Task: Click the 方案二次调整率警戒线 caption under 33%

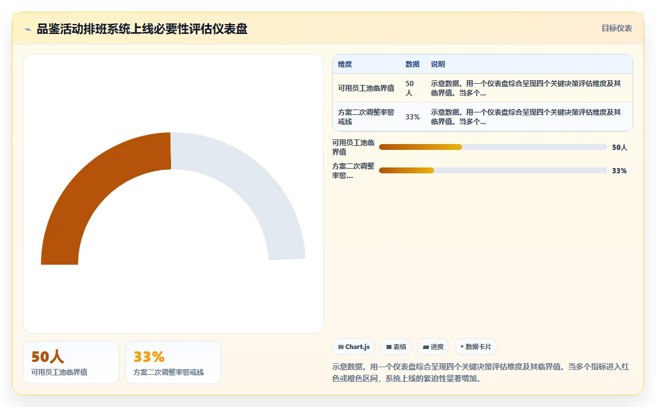Action: click(169, 372)
